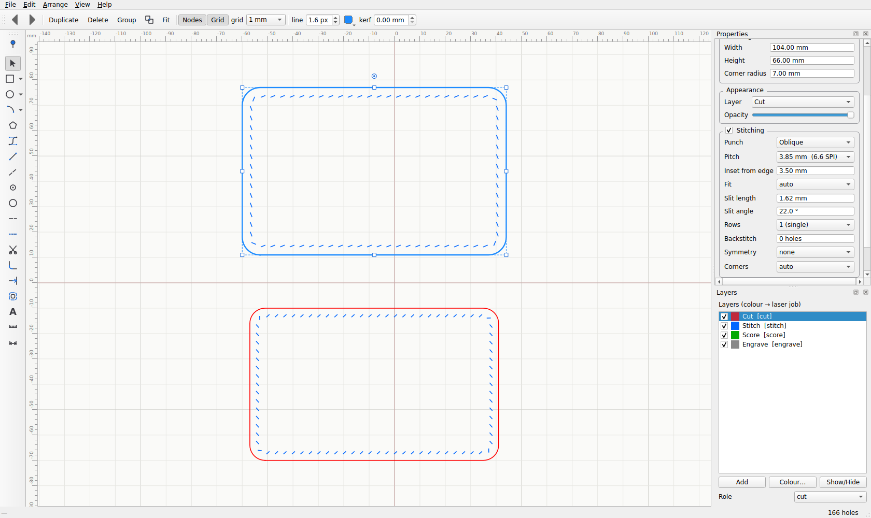Click the Duplicate button

point(64,20)
